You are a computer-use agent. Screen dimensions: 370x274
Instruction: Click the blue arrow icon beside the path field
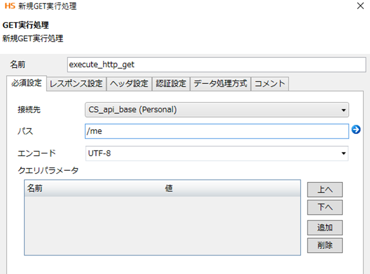pyautogui.click(x=356, y=131)
